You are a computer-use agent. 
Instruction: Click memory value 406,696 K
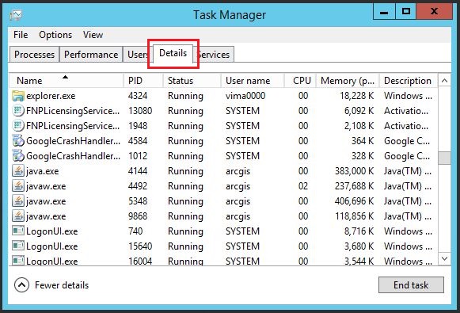click(355, 201)
